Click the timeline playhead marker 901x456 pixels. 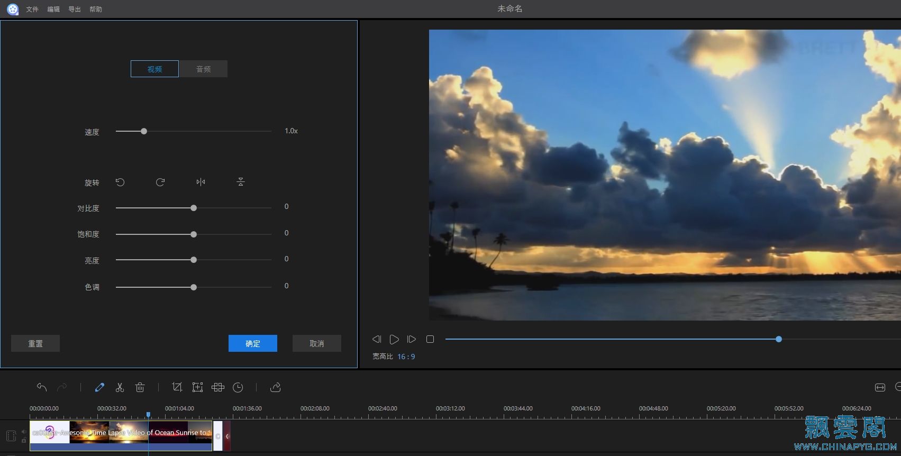(x=148, y=415)
